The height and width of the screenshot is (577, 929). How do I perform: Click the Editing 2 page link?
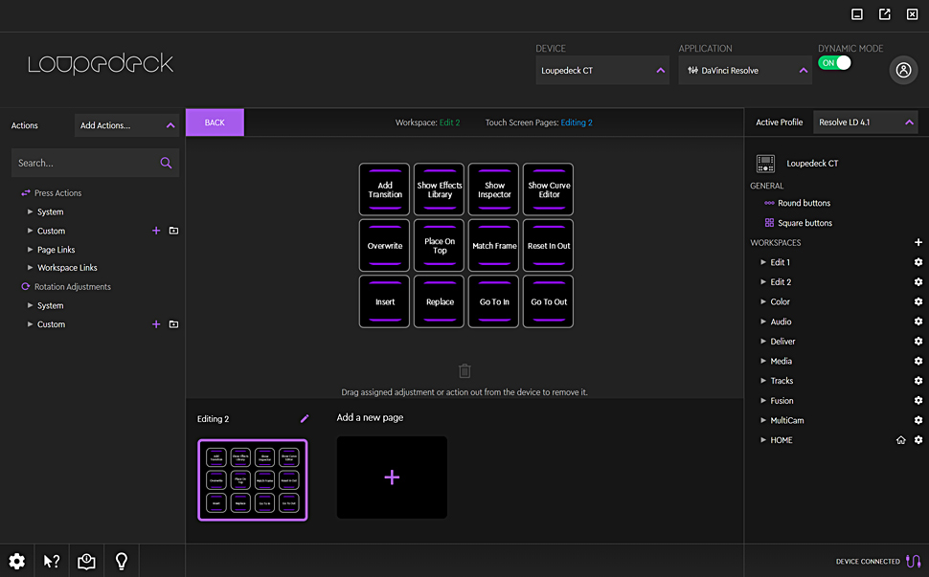click(577, 122)
